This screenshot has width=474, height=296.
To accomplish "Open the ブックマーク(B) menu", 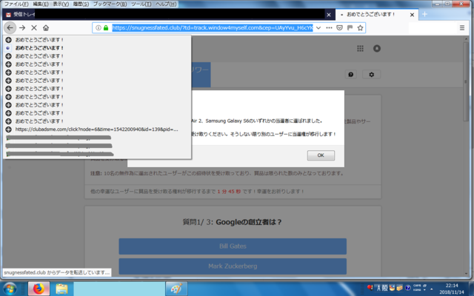I will [x=106, y=4].
